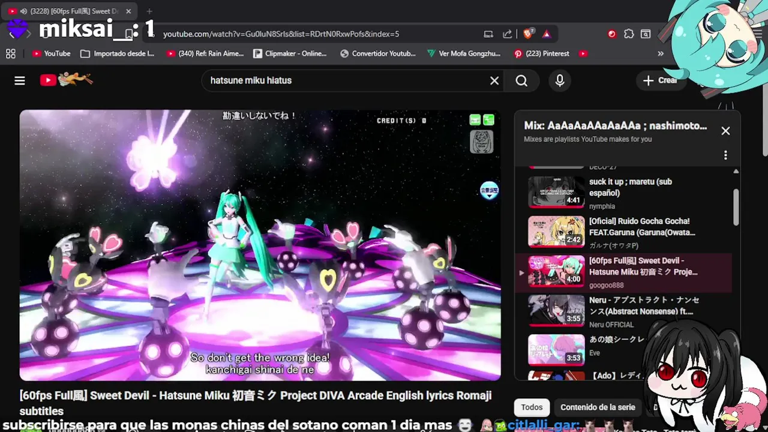Click the Brave Shields lion icon
768x432 pixels.
tap(529, 34)
